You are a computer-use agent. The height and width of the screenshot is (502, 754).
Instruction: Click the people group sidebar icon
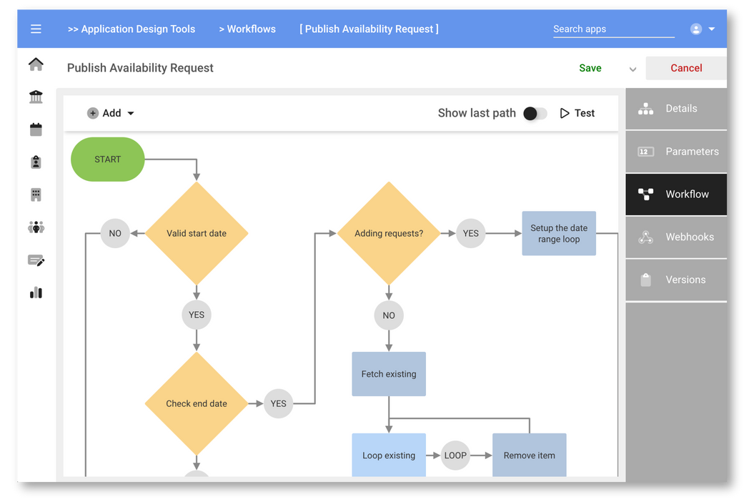point(36,227)
